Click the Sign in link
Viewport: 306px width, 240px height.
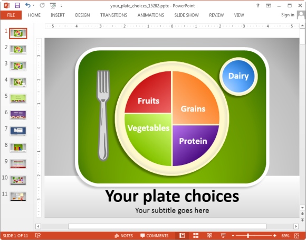click(x=288, y=15)
